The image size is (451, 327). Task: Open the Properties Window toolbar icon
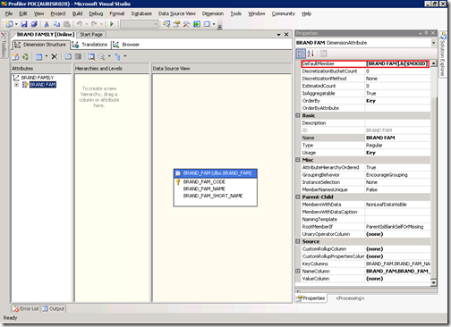click(x=176, y=24)
